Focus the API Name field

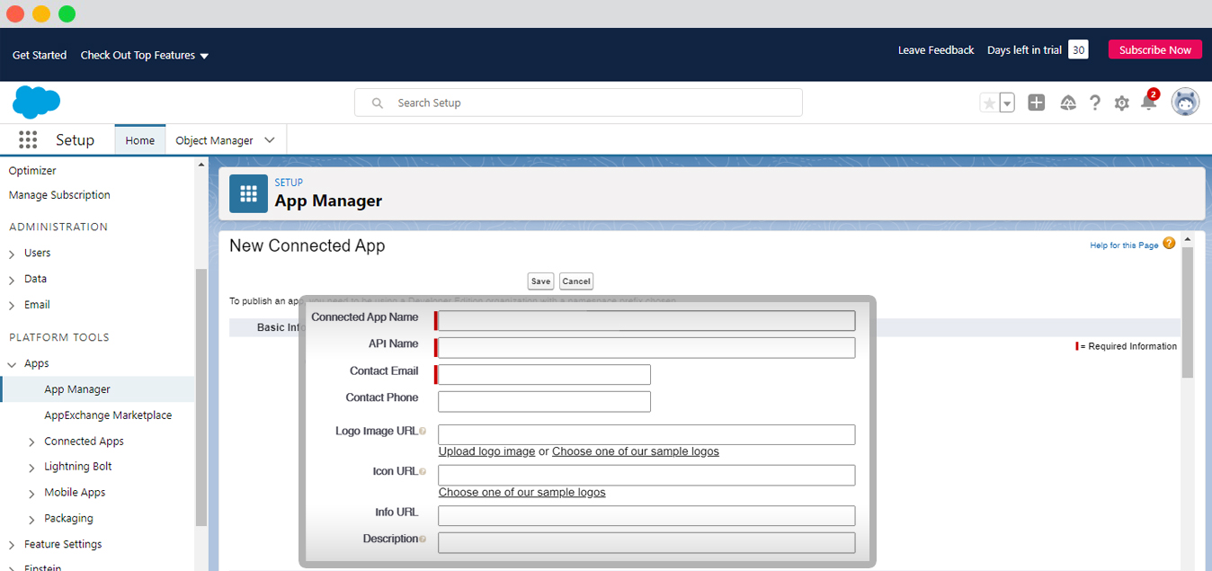pos(646,348)
